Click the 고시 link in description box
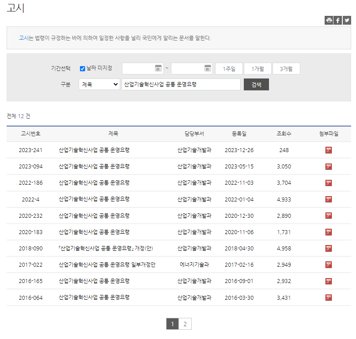The image size is (356, 339). click(23, 38)
